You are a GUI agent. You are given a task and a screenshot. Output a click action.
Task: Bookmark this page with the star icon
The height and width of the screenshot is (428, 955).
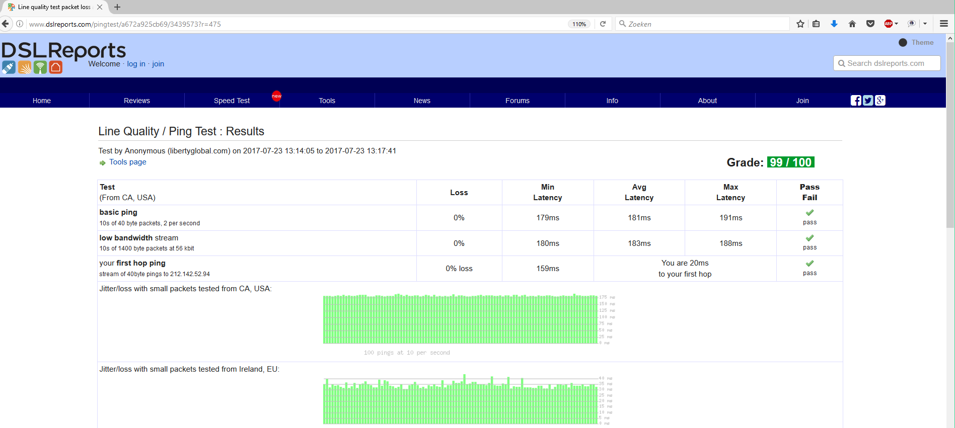tap(800, 24)
